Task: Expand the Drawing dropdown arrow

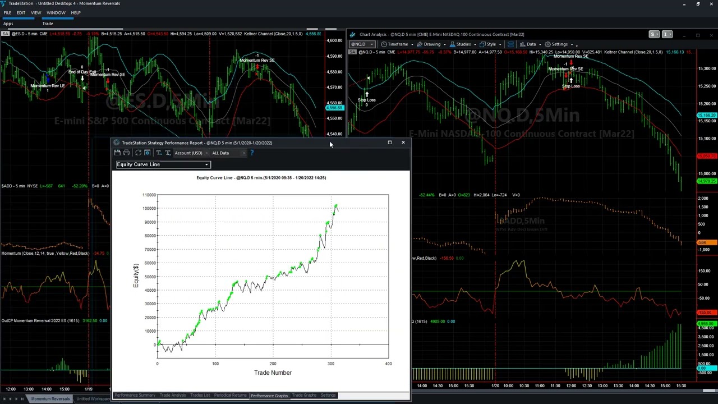Action: pos(444,44)
